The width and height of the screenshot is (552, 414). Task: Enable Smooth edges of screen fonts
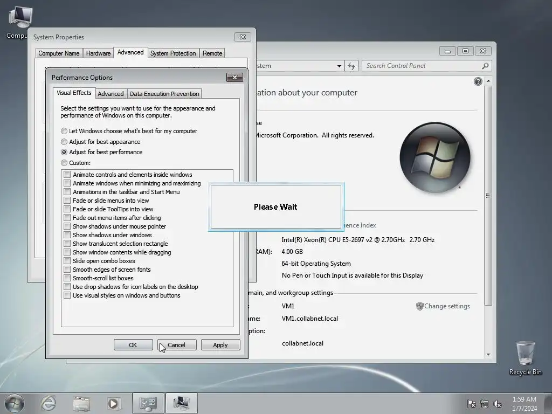pyautogui.click(x=67, y=270)
